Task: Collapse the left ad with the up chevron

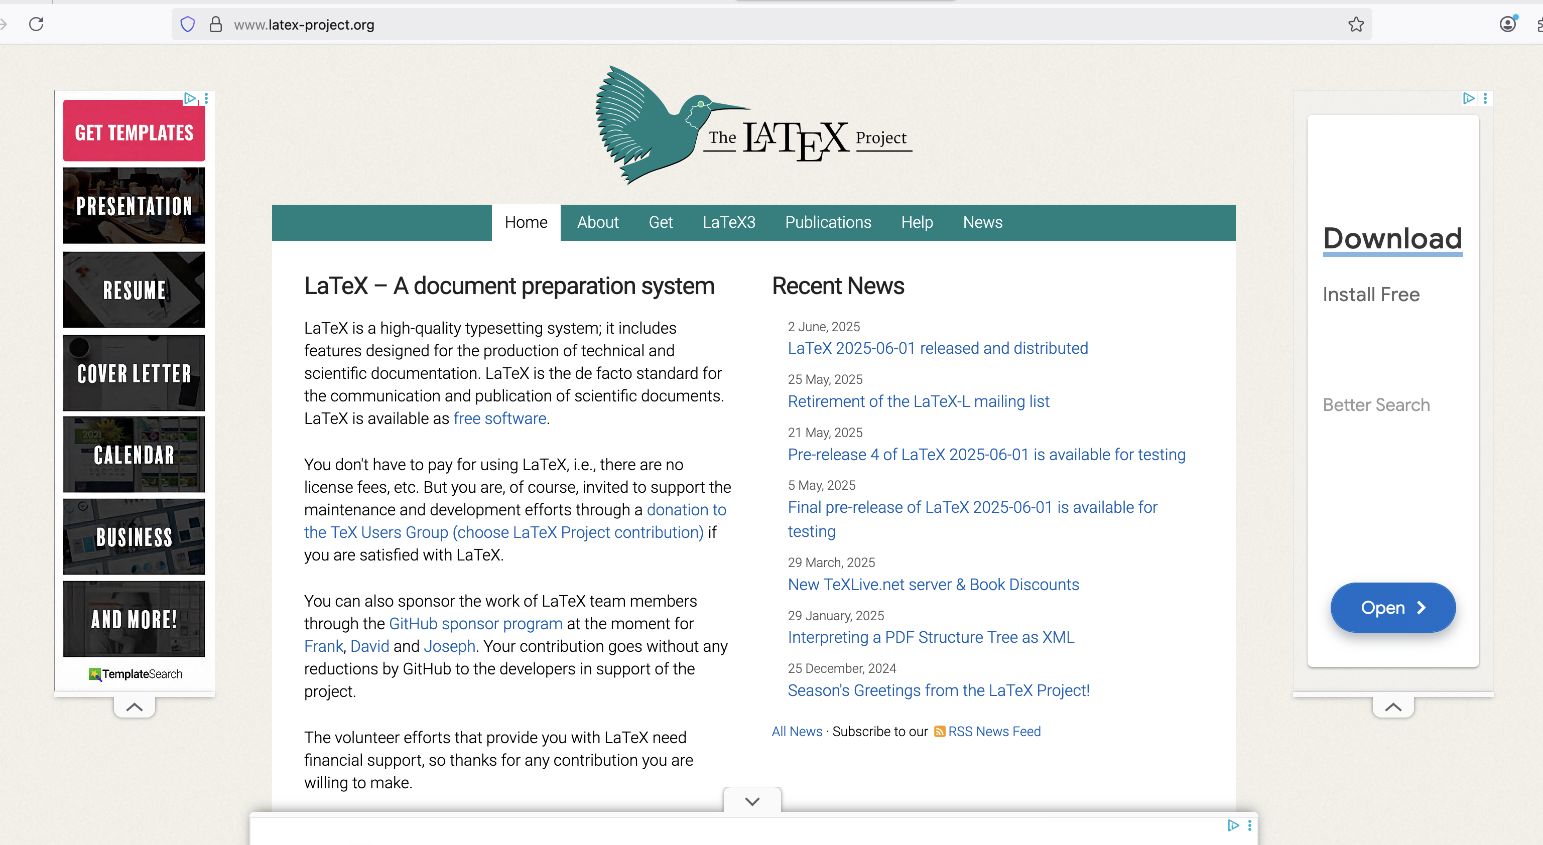Action: click(135, 707)
